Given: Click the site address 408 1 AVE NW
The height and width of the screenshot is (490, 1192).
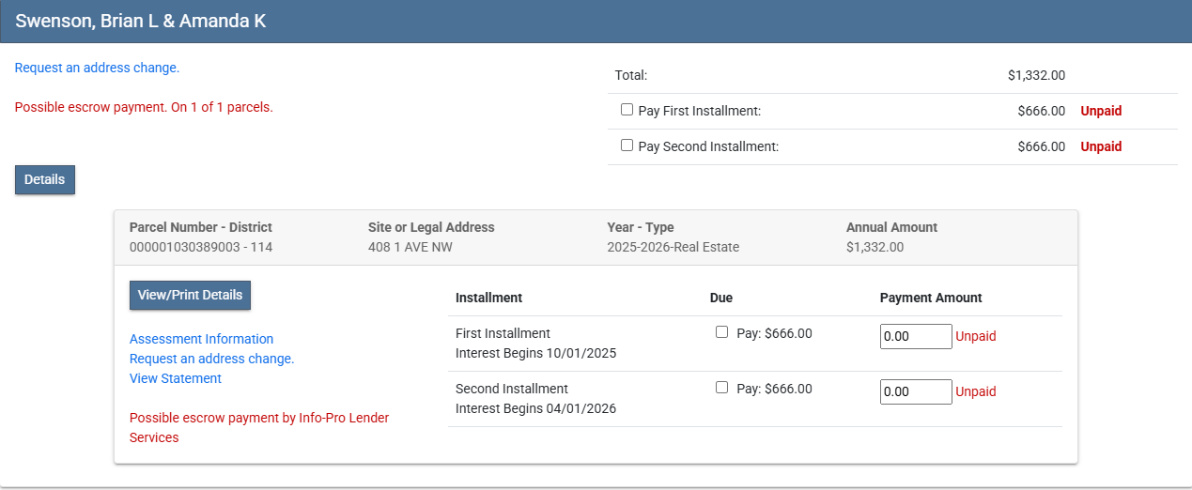Looking at the screenshot, I should 411,247.
